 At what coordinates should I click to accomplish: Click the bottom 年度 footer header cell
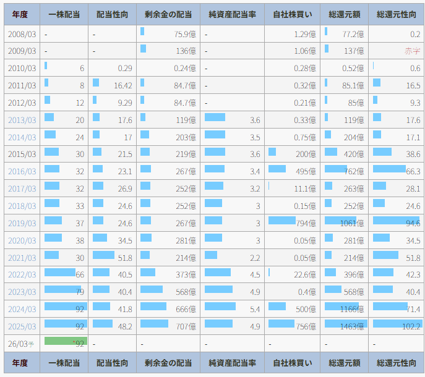coord(21,363)
